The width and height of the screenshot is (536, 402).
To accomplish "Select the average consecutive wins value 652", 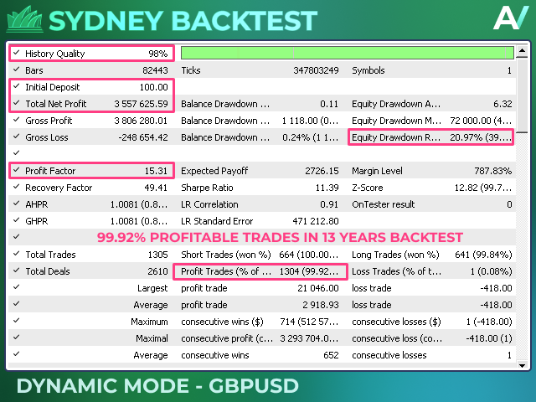I will click(x=331, y=355).
